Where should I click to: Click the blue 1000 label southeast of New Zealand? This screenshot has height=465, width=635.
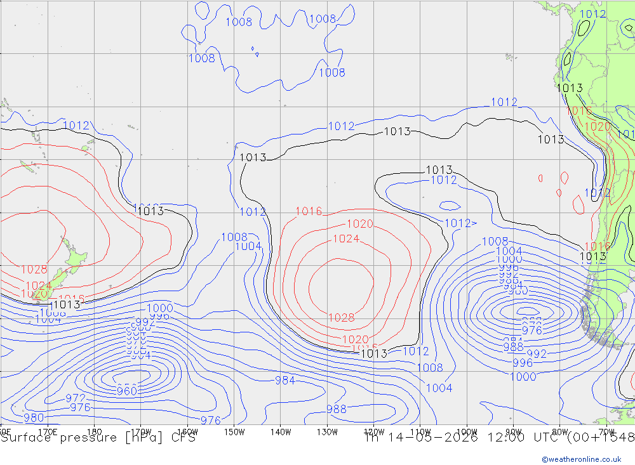click(160, 308)
